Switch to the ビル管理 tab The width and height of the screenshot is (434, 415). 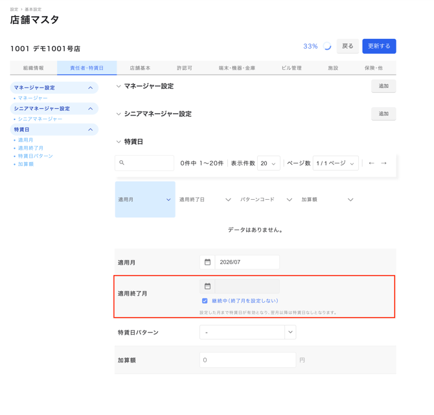[291, 68]
